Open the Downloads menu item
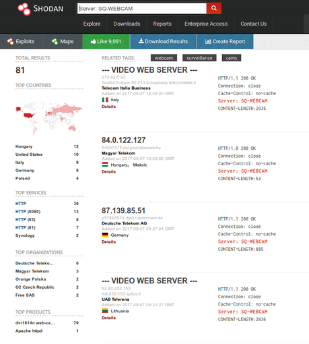 tap(127, 24)
